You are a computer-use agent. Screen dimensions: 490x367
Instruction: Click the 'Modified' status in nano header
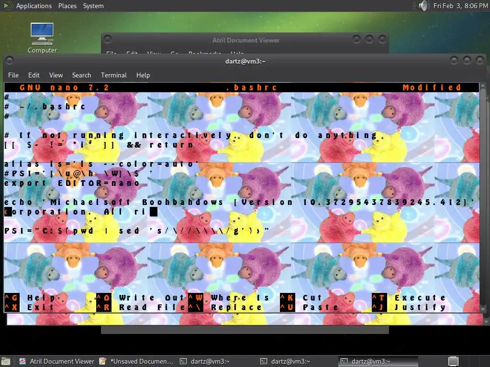(432, 87)
